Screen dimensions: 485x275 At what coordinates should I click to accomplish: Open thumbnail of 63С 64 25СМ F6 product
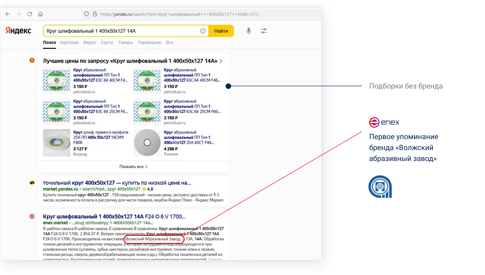coord(57,111)
